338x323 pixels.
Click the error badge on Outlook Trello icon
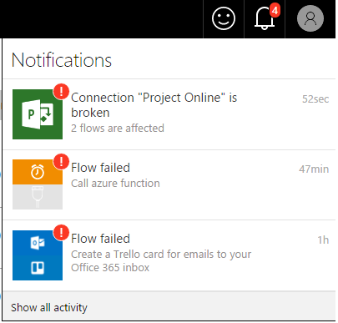tap(61, 233)
